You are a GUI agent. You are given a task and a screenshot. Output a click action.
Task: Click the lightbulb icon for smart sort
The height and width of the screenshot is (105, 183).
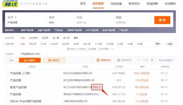(x=98, y=60)
